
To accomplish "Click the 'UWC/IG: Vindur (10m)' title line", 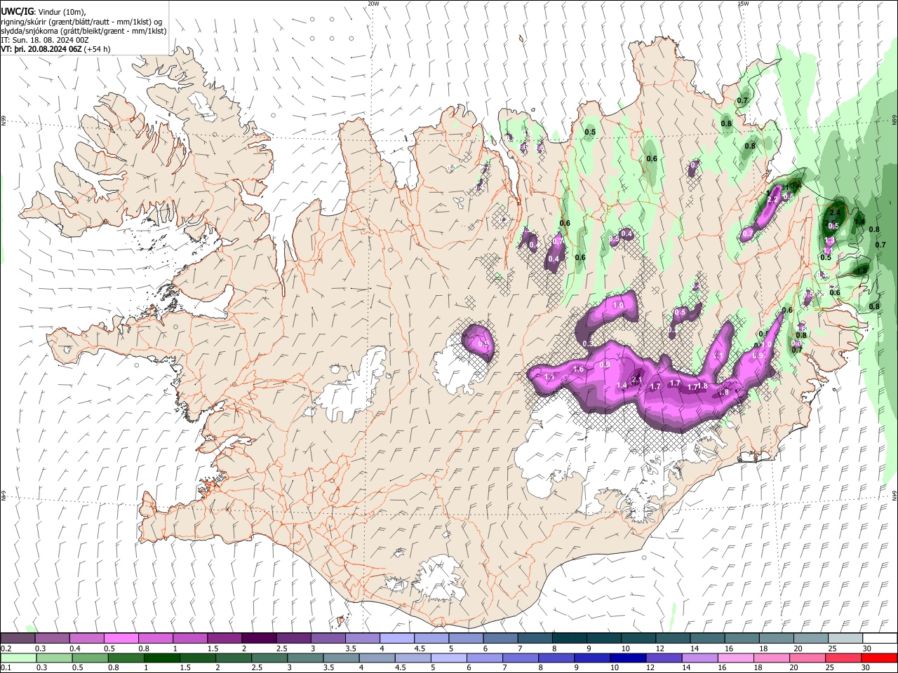I will pyautogui.click(x=43, y=12).
